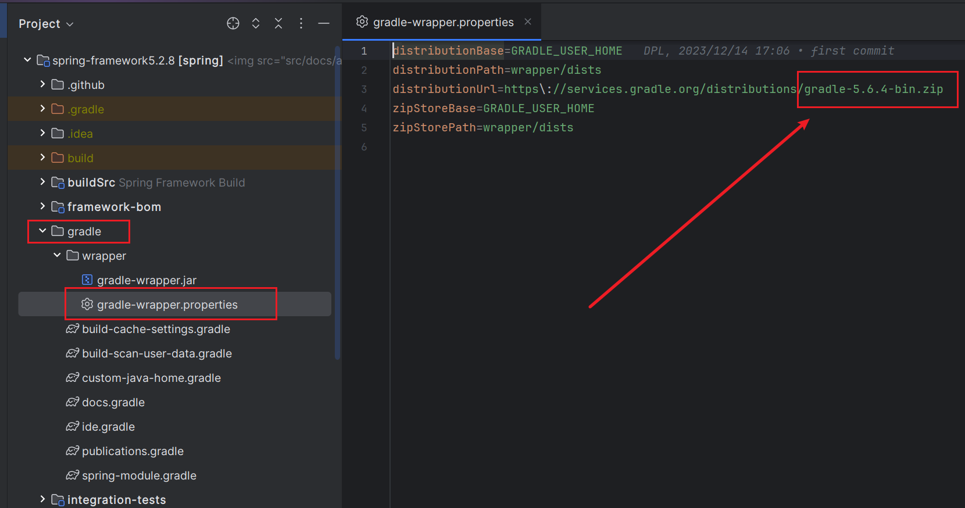The height and width of the screenshot is (508, 965).
Task: Open the Project panel options menu
Action: click(301, 23)
